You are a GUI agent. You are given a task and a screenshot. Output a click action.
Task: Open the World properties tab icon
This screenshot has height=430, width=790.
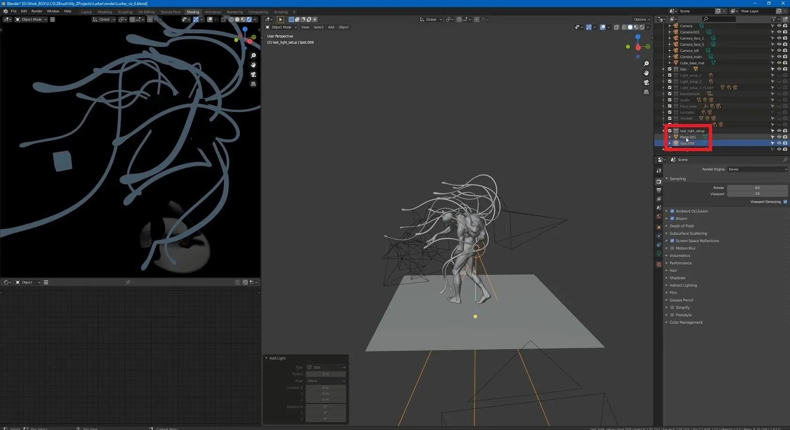pyautogui.click(x=659, y=216)
